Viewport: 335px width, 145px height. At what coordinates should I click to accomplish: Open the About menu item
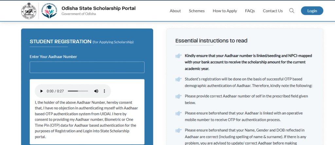point(175,11)
